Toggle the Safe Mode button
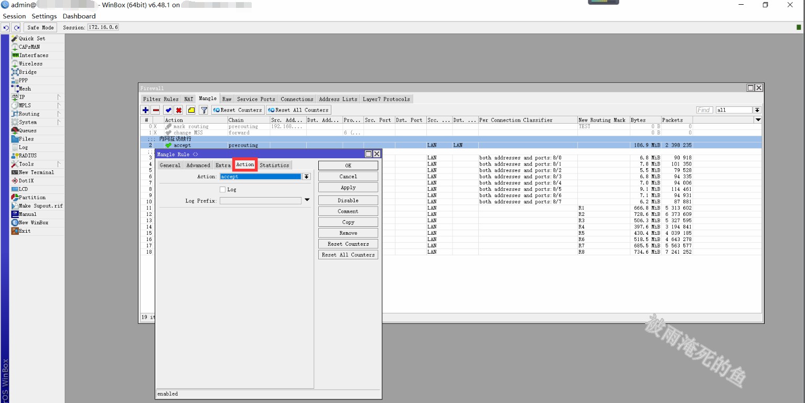This screenshot has width=805, height=403. pyautogui.click(x=40, y=27)
